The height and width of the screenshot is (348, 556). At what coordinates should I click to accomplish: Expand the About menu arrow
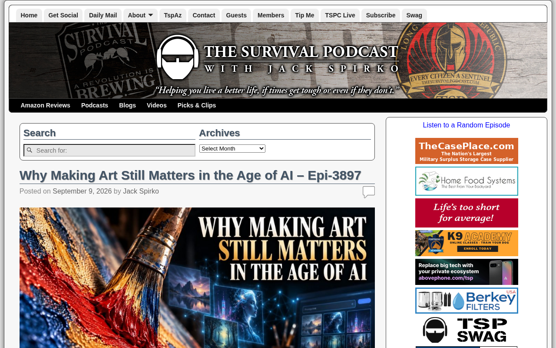click(x=150, y=15)
